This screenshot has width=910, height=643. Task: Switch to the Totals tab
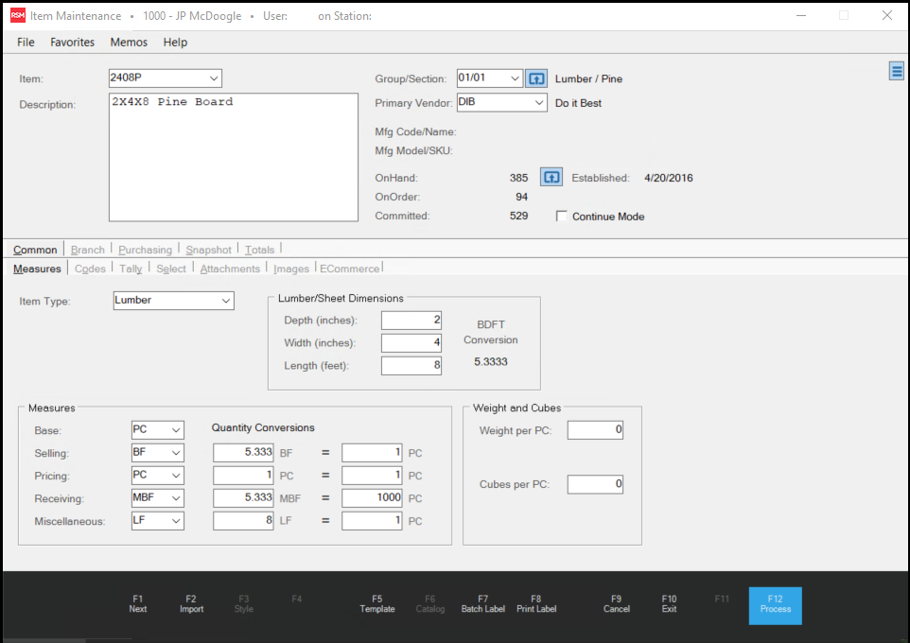(259, 250)
